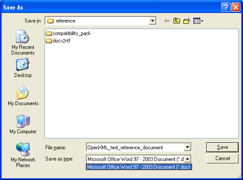
Task: Click the Cancel button
Action: coord(222,158)
